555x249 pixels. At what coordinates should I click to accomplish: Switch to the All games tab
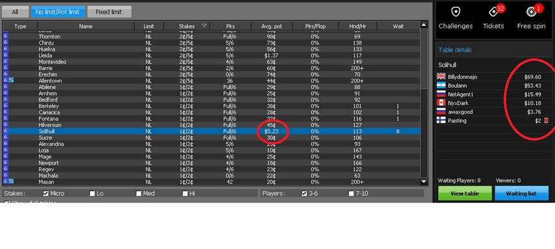click(15, 12)
